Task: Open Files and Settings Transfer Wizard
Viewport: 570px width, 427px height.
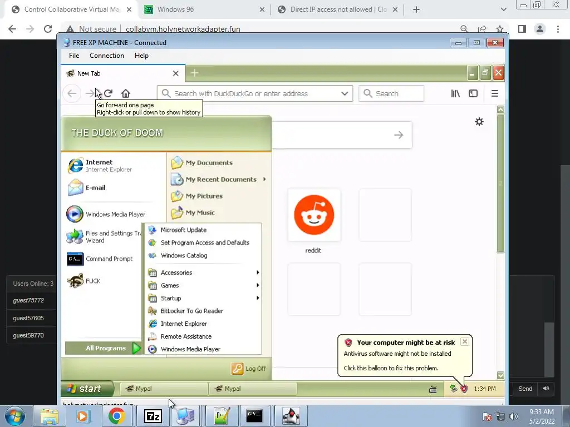Action: (x=104, y=237)
